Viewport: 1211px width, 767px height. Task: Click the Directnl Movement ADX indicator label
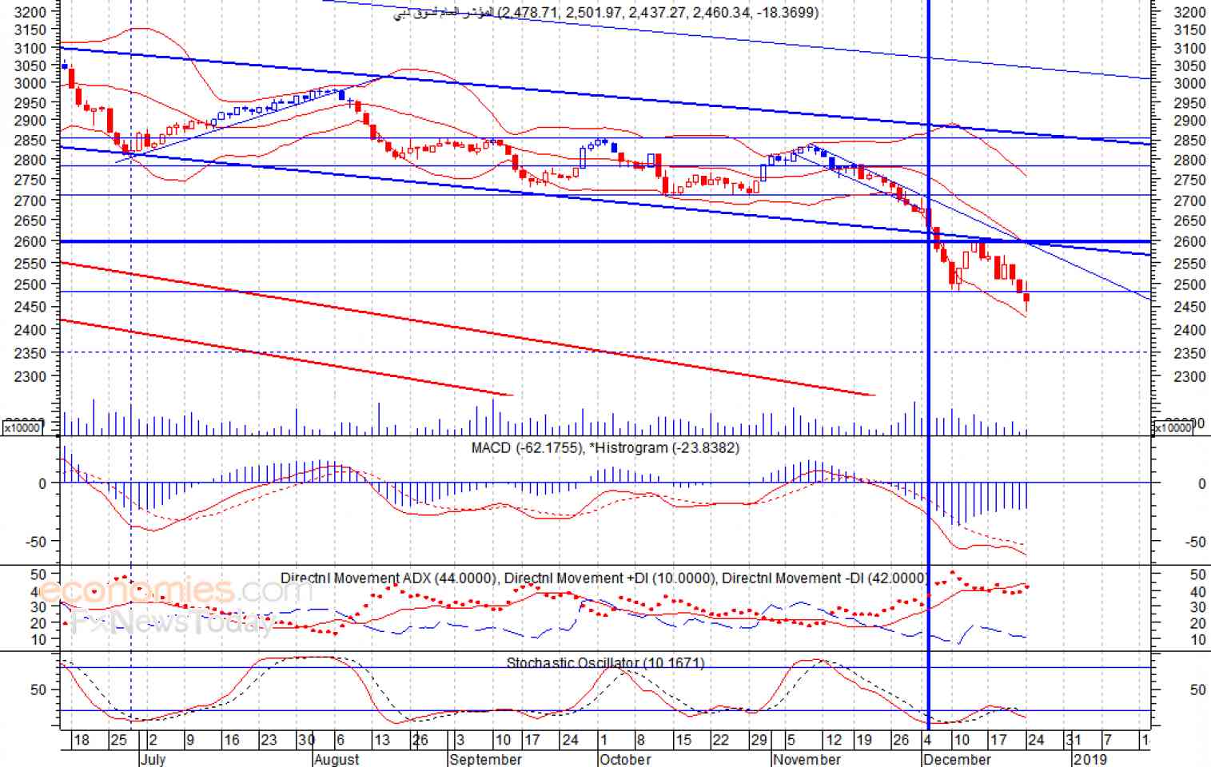pos(387,578)
